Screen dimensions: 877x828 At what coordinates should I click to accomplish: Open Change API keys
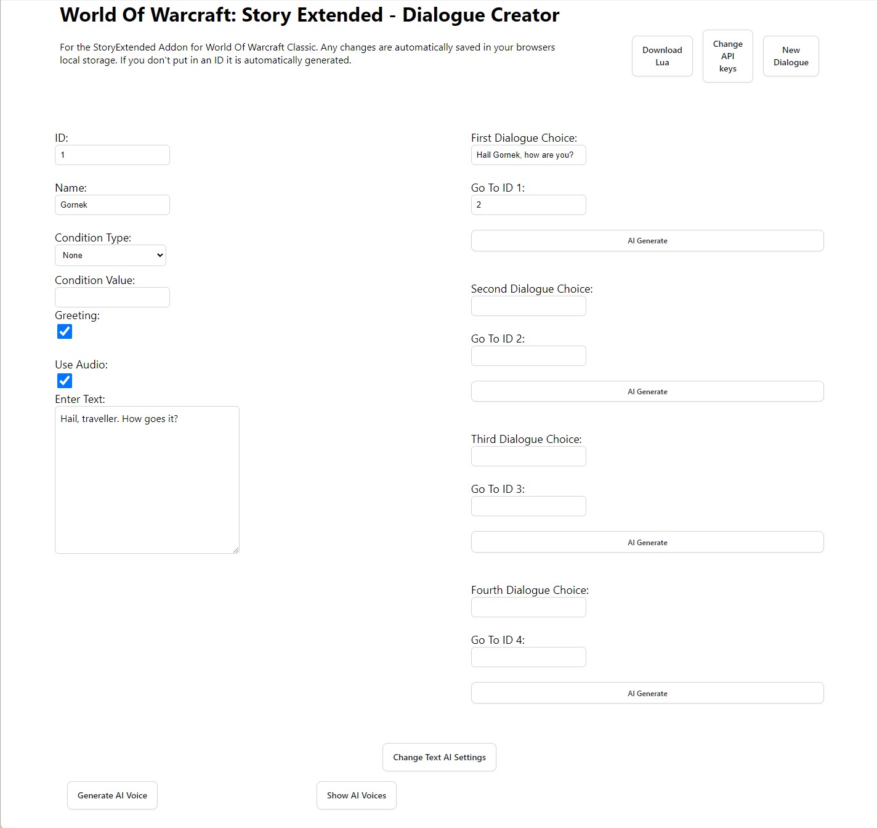[727, 56]
